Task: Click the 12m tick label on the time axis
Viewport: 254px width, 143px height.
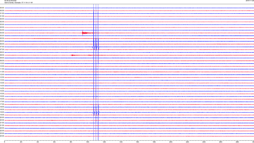Action: tap(104, 142)
